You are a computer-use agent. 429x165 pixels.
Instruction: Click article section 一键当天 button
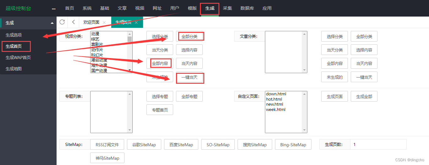pyautogui.click(x=364, y=77)
